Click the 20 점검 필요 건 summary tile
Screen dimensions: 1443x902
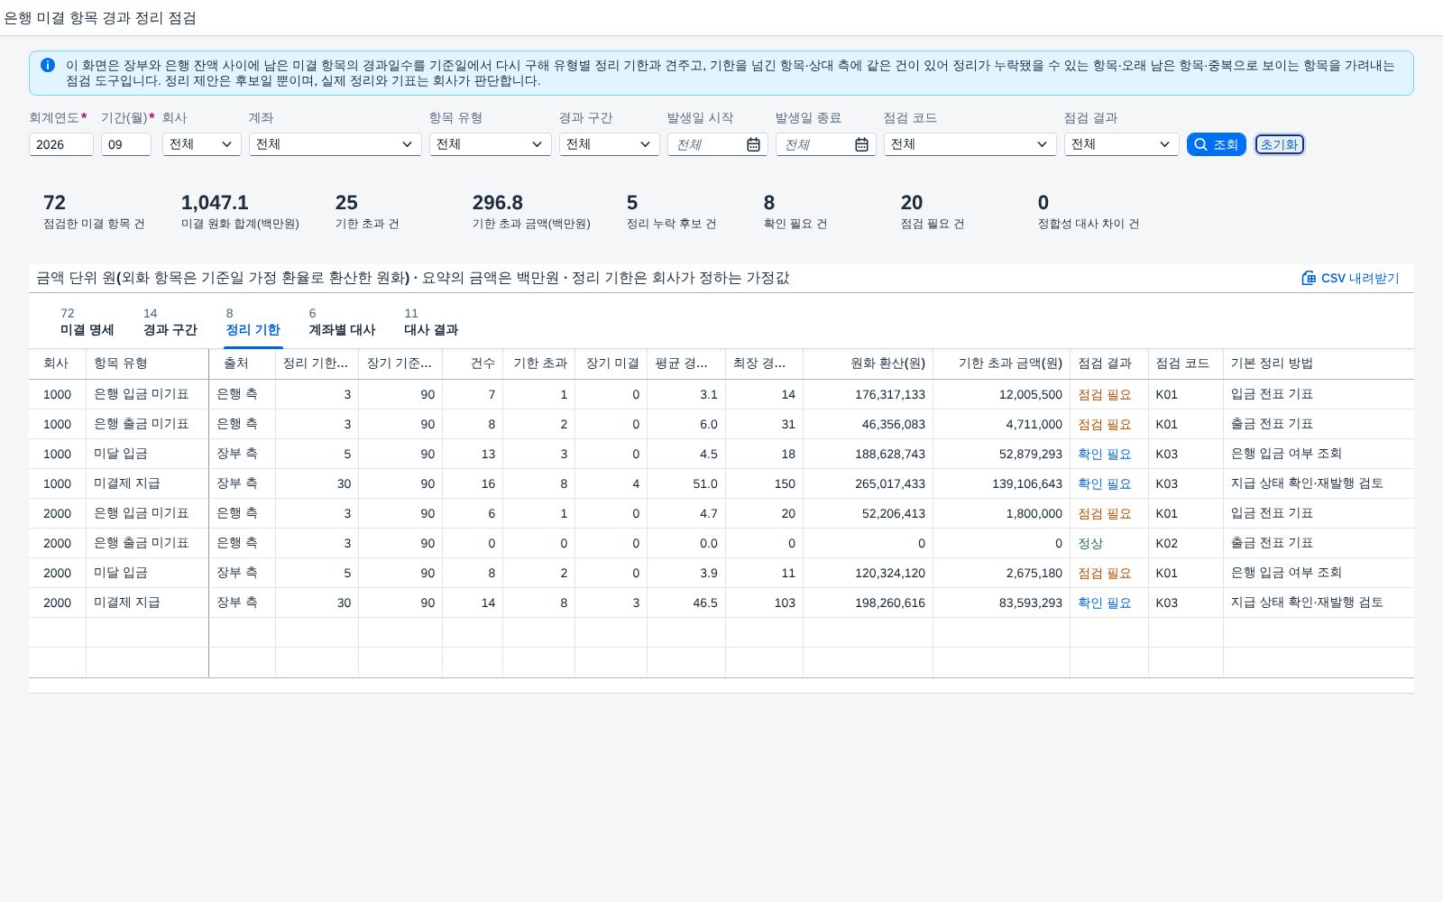933,212
